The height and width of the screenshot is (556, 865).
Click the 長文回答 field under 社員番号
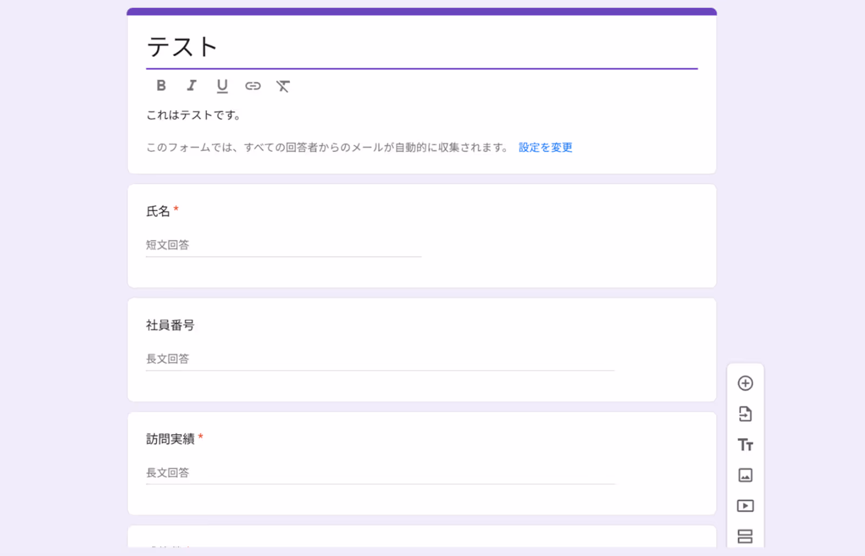(380, 359)
